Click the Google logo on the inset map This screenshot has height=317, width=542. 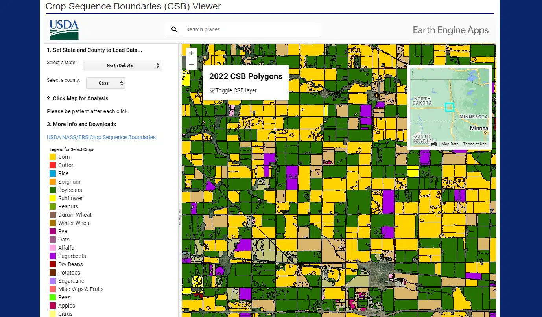click(x=426, y=141)
